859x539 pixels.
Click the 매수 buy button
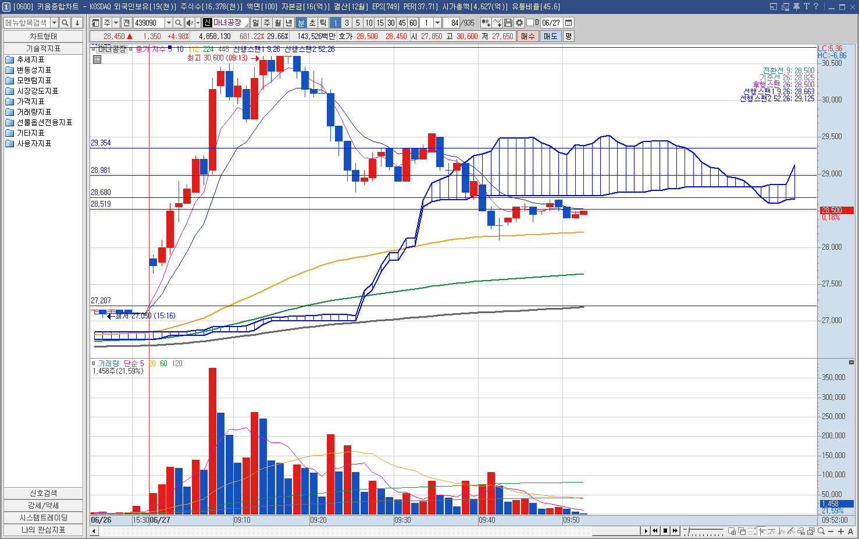[x=527, y=36]
